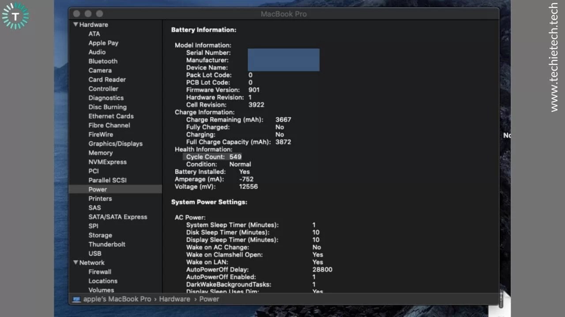The image size is (565, 317).
Task: Show Memory information
Action: click(x=101, y=153)
